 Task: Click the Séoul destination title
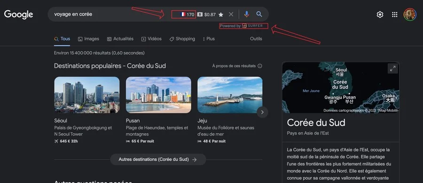[x=61, y=121]
